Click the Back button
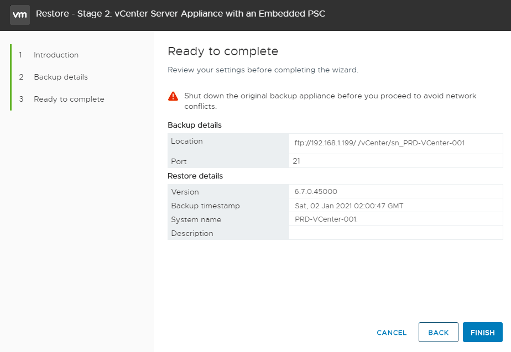The height and width of the screenshot is (352, 511). pyautogui.click(x=438, y=333)
